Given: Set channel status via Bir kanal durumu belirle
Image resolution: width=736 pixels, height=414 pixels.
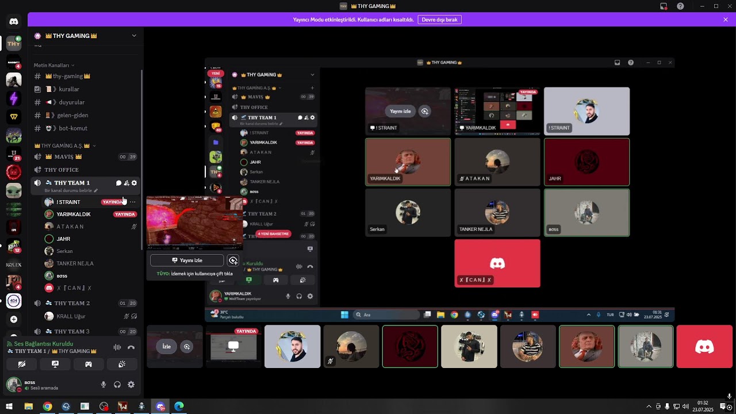Looking at the screenshot, I should coord(71,190).
